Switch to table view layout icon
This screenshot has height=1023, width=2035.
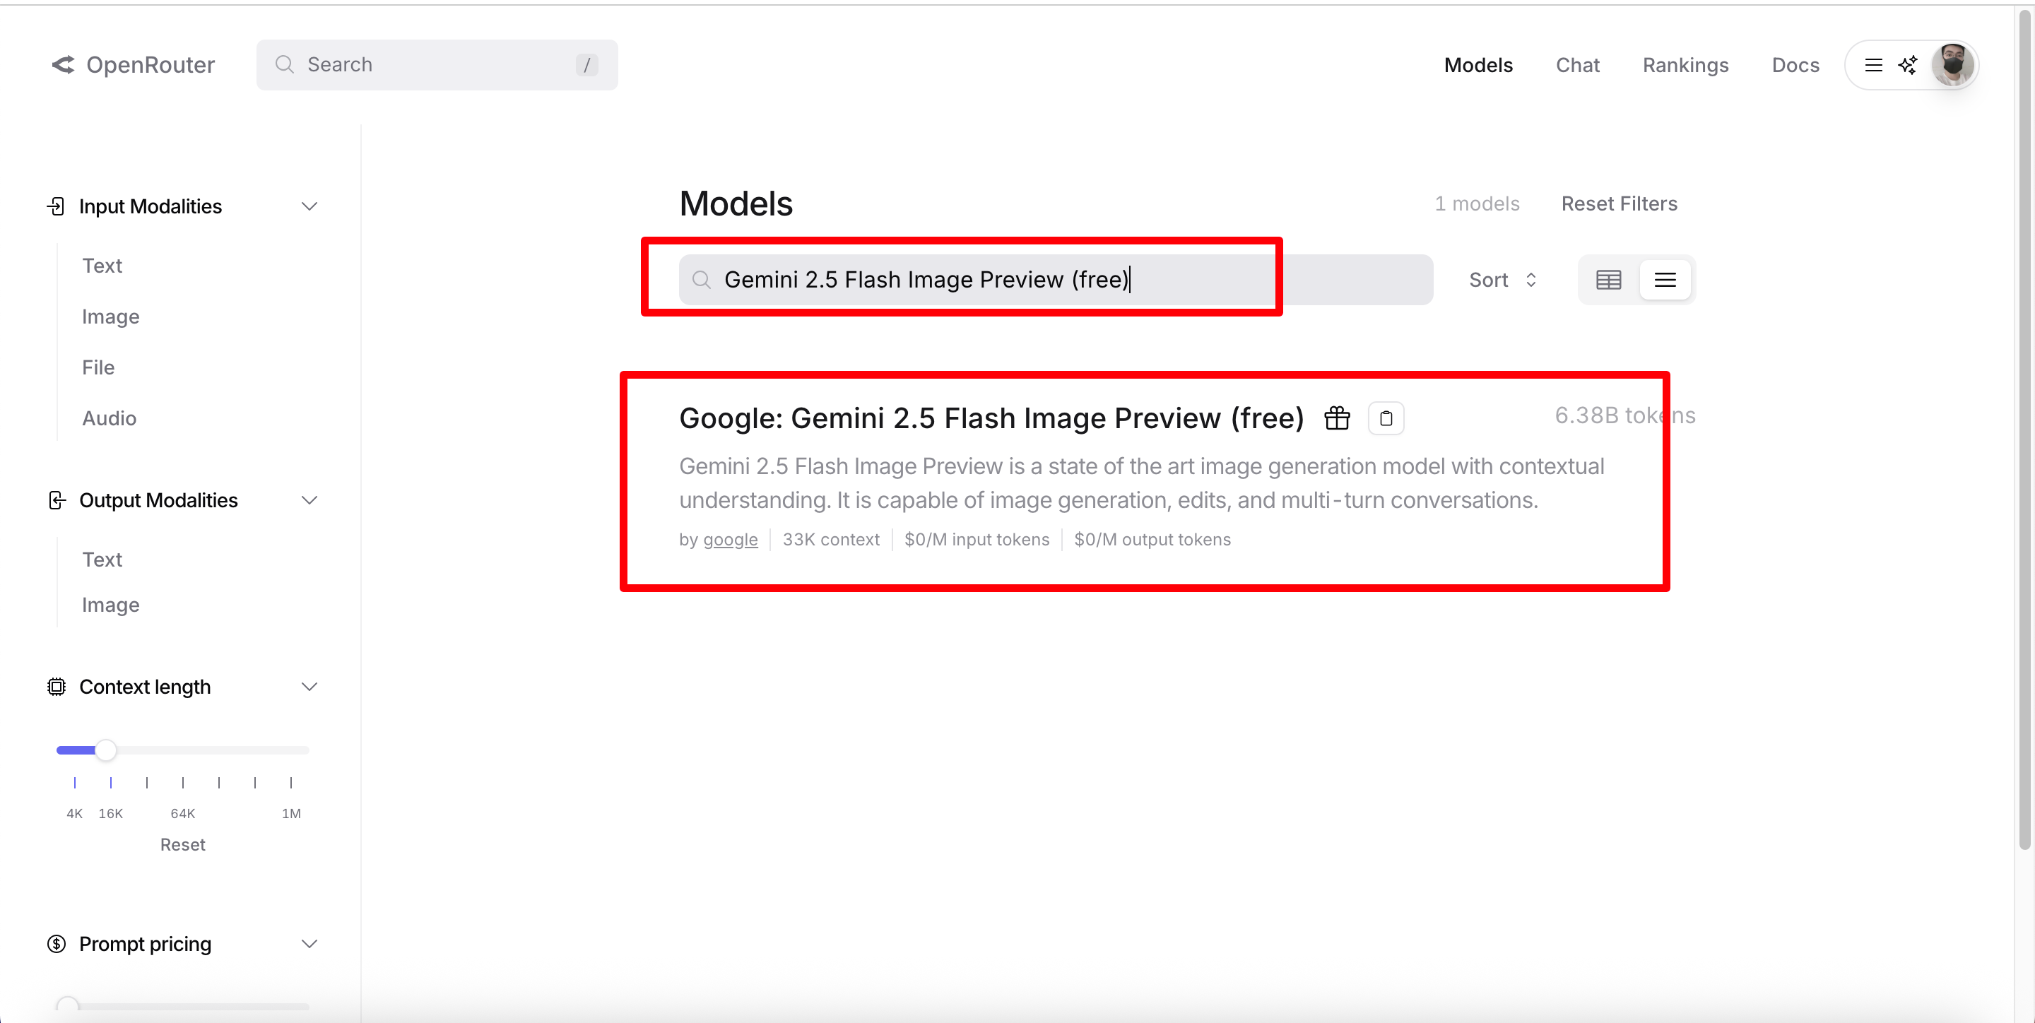click(1608, 280)
